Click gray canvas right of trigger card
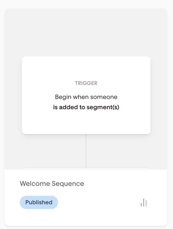 pyautogui.click(x=159, y=95)
